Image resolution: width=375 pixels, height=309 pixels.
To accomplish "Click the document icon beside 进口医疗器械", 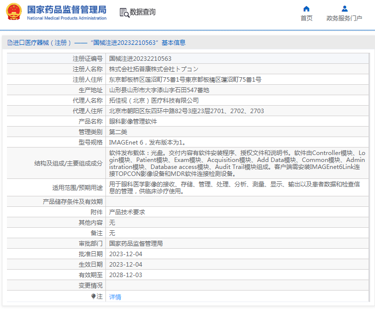I will coord(10,43).
